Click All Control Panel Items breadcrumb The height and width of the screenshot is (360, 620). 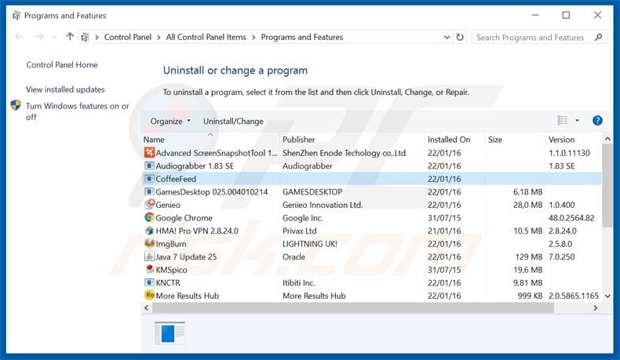pos(206,37)
